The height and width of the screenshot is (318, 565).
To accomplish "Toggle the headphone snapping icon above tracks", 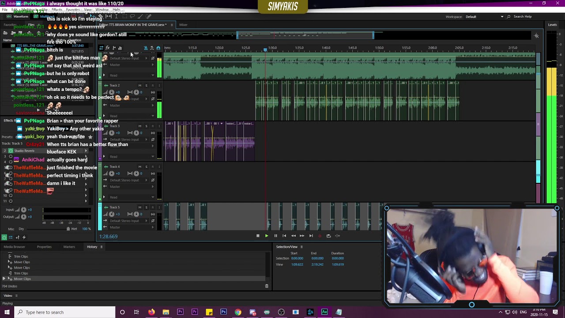I will coord(158,48).
